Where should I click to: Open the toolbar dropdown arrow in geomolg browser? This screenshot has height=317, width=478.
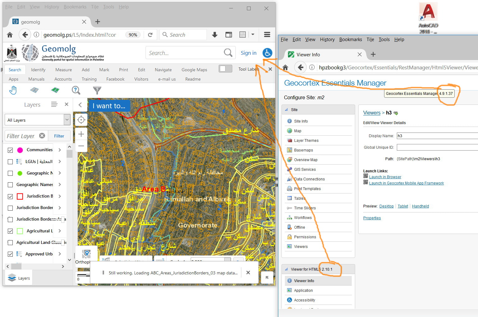click(x=253, y=35)
